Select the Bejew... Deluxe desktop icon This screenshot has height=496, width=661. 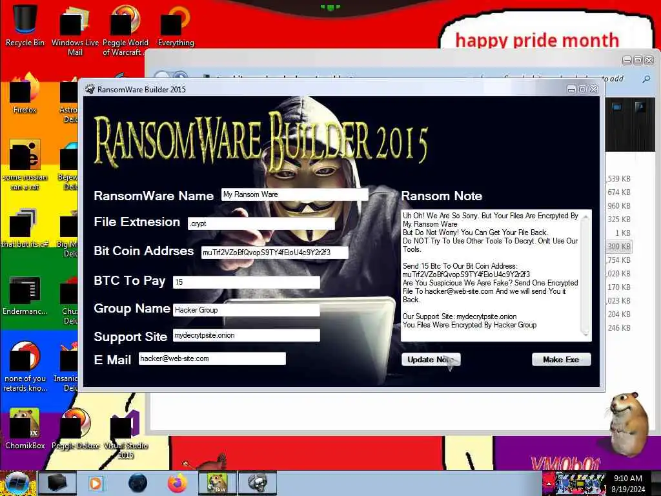click(x=68, y=167)
